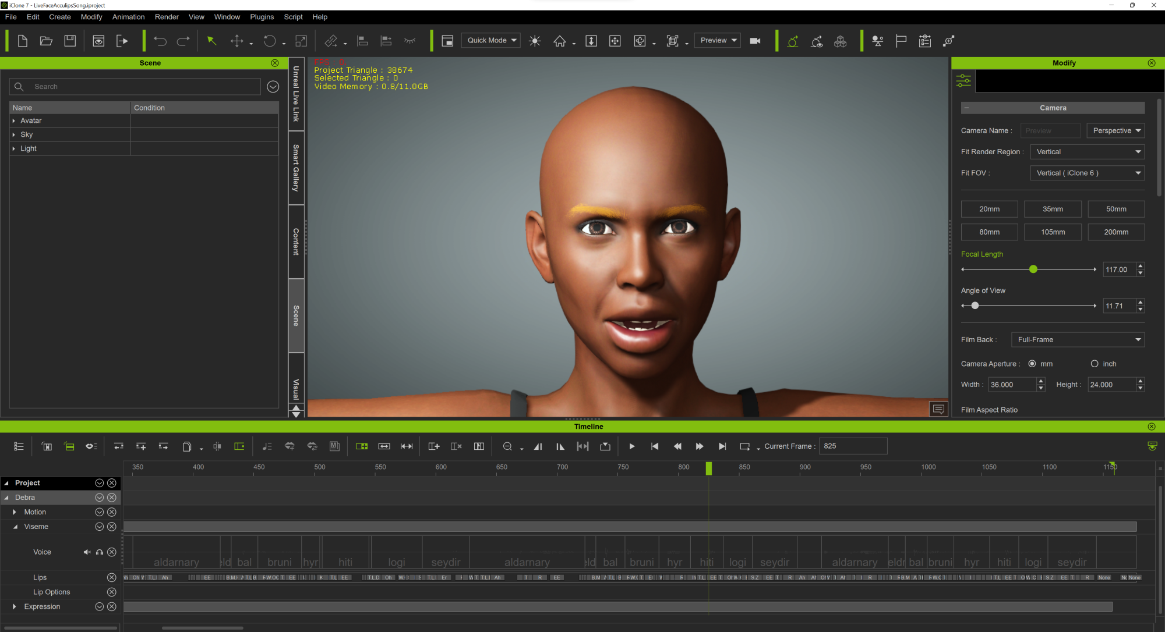1165x632 pixels.
Task: Choose the Rotate tool
Action: (x=269, y=41)
